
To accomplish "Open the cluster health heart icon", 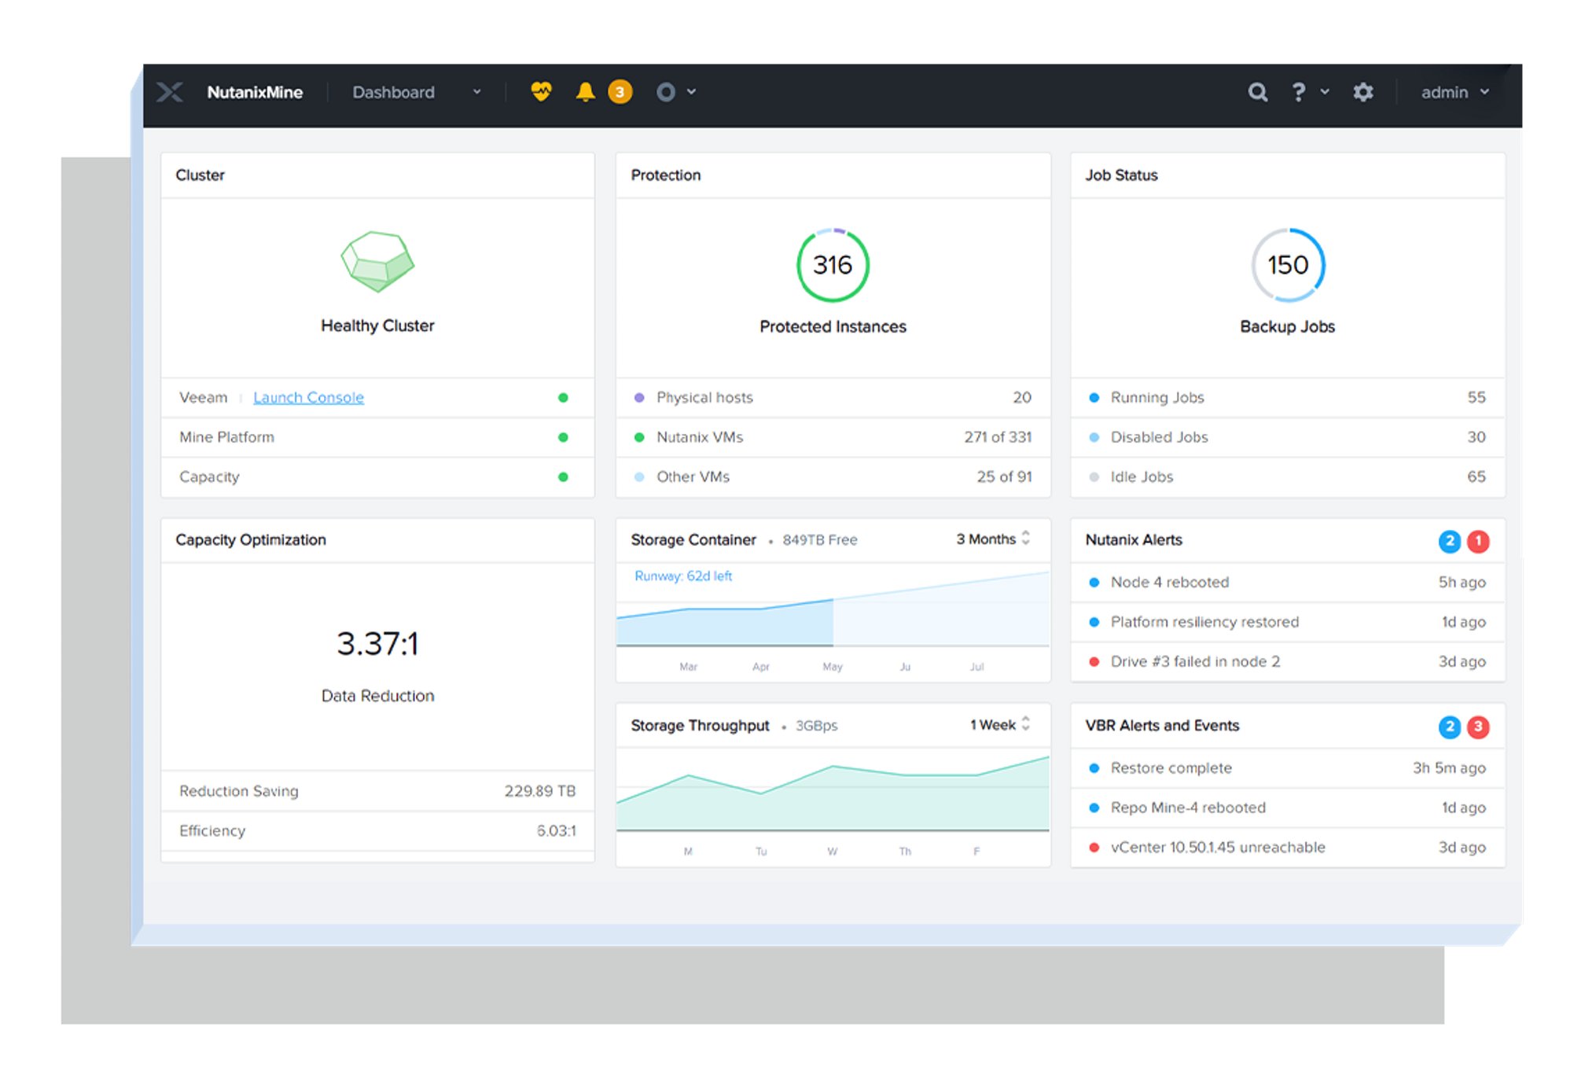I will point(541,92).
